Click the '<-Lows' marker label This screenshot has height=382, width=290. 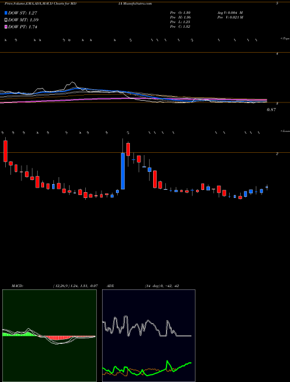pyautogui.click(x=285, y=131)
